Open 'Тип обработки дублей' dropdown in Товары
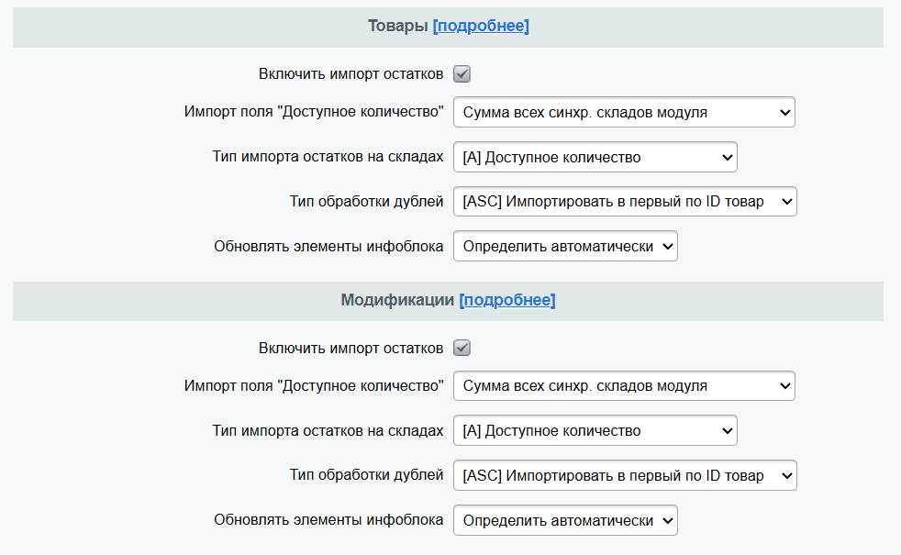 point(625,202)
